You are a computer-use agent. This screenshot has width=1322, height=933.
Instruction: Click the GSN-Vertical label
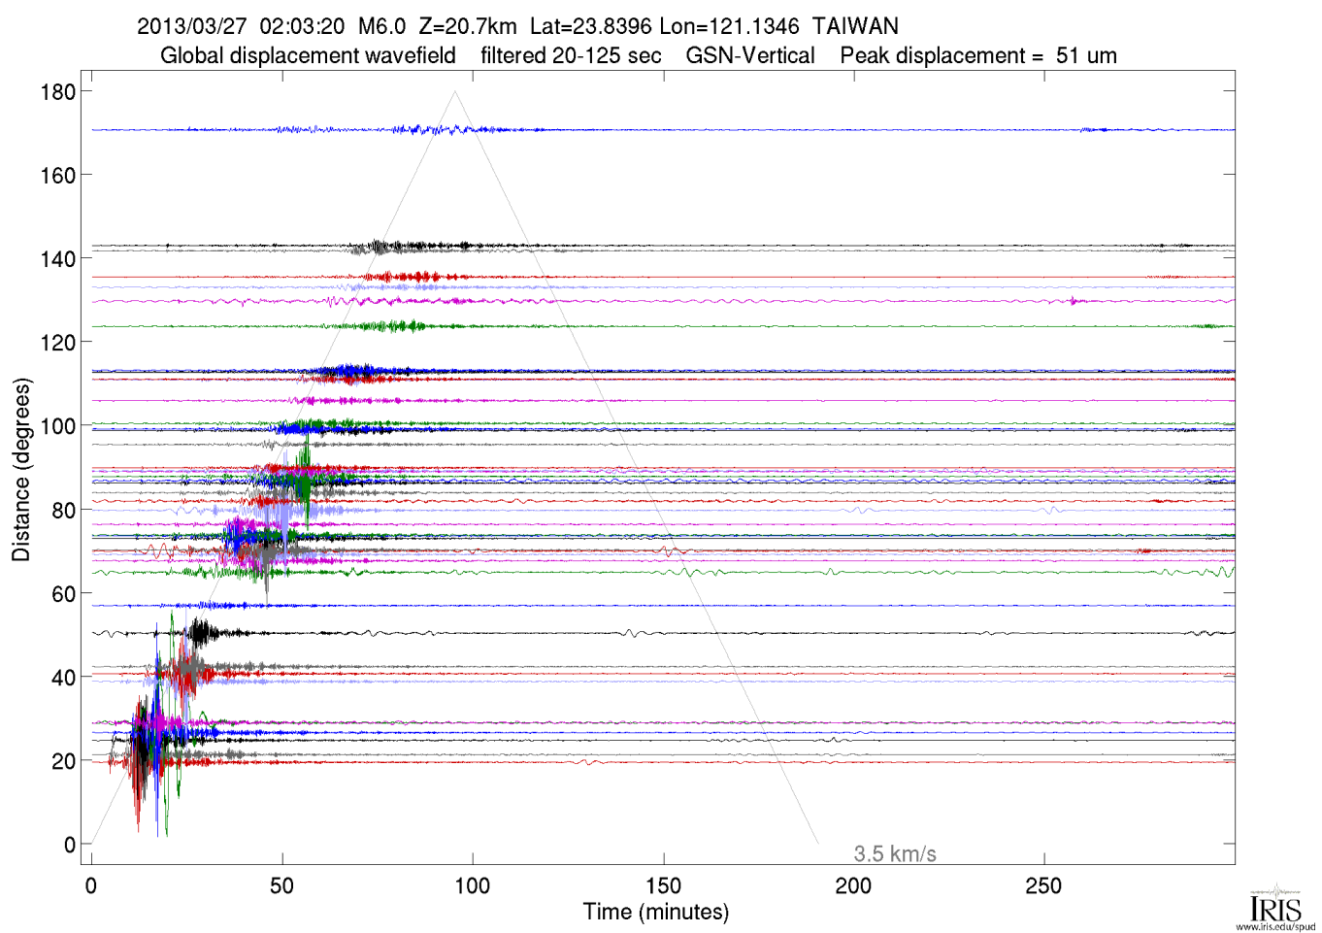tap(750, 56)
